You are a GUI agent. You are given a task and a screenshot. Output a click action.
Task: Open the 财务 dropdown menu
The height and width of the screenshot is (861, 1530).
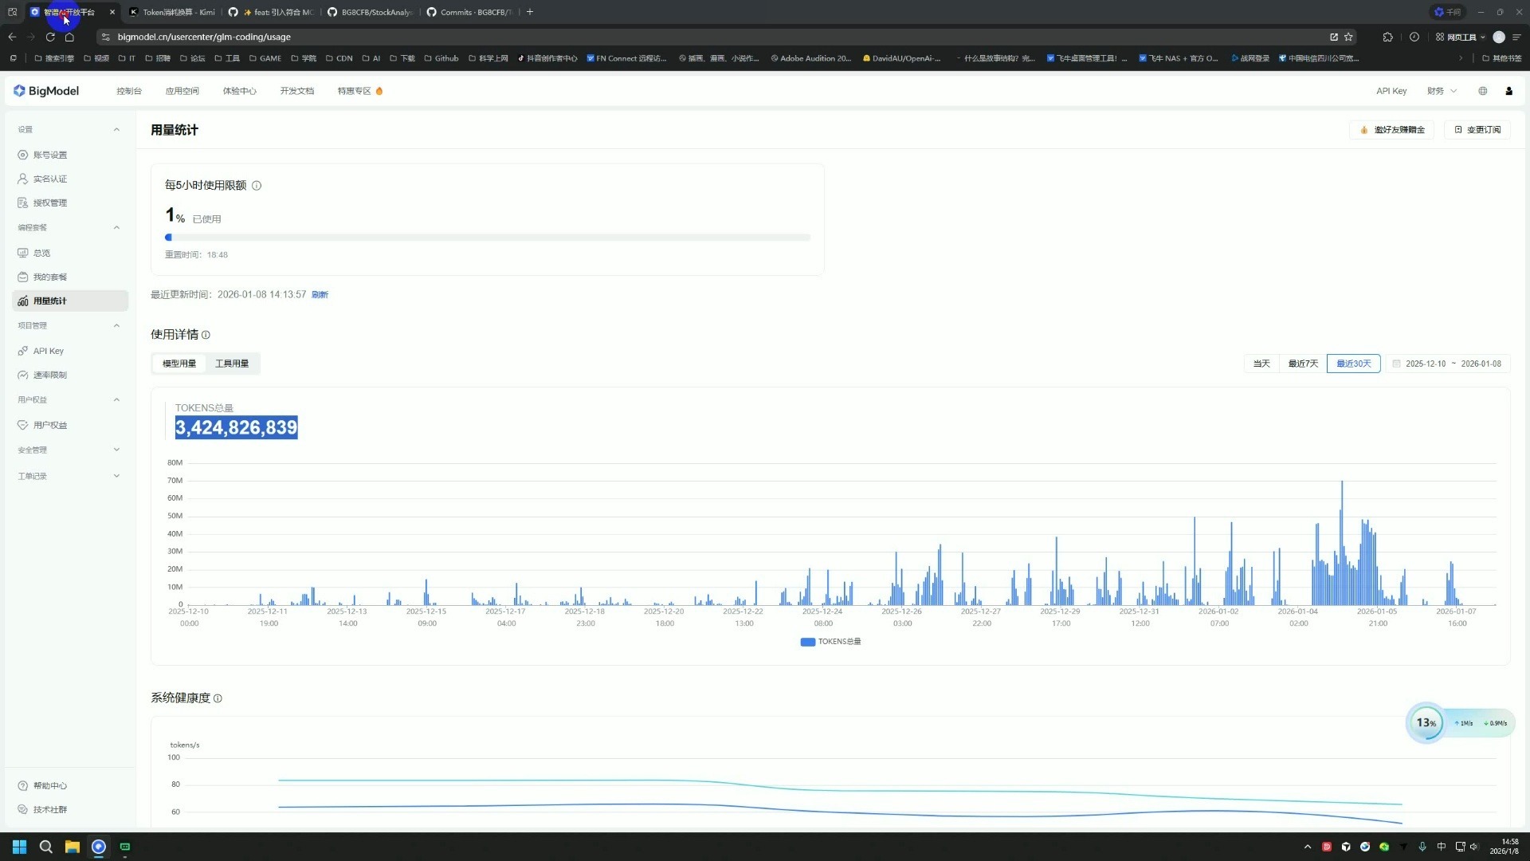coord(1441,91)
